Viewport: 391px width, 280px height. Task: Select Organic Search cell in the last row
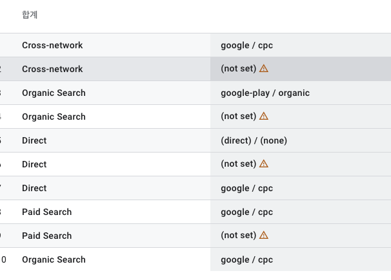point(54,259)
